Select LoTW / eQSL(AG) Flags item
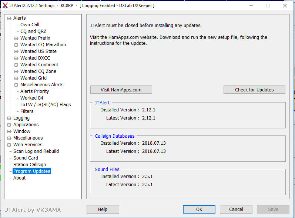 pyautogui.click(x=46, y=105)
